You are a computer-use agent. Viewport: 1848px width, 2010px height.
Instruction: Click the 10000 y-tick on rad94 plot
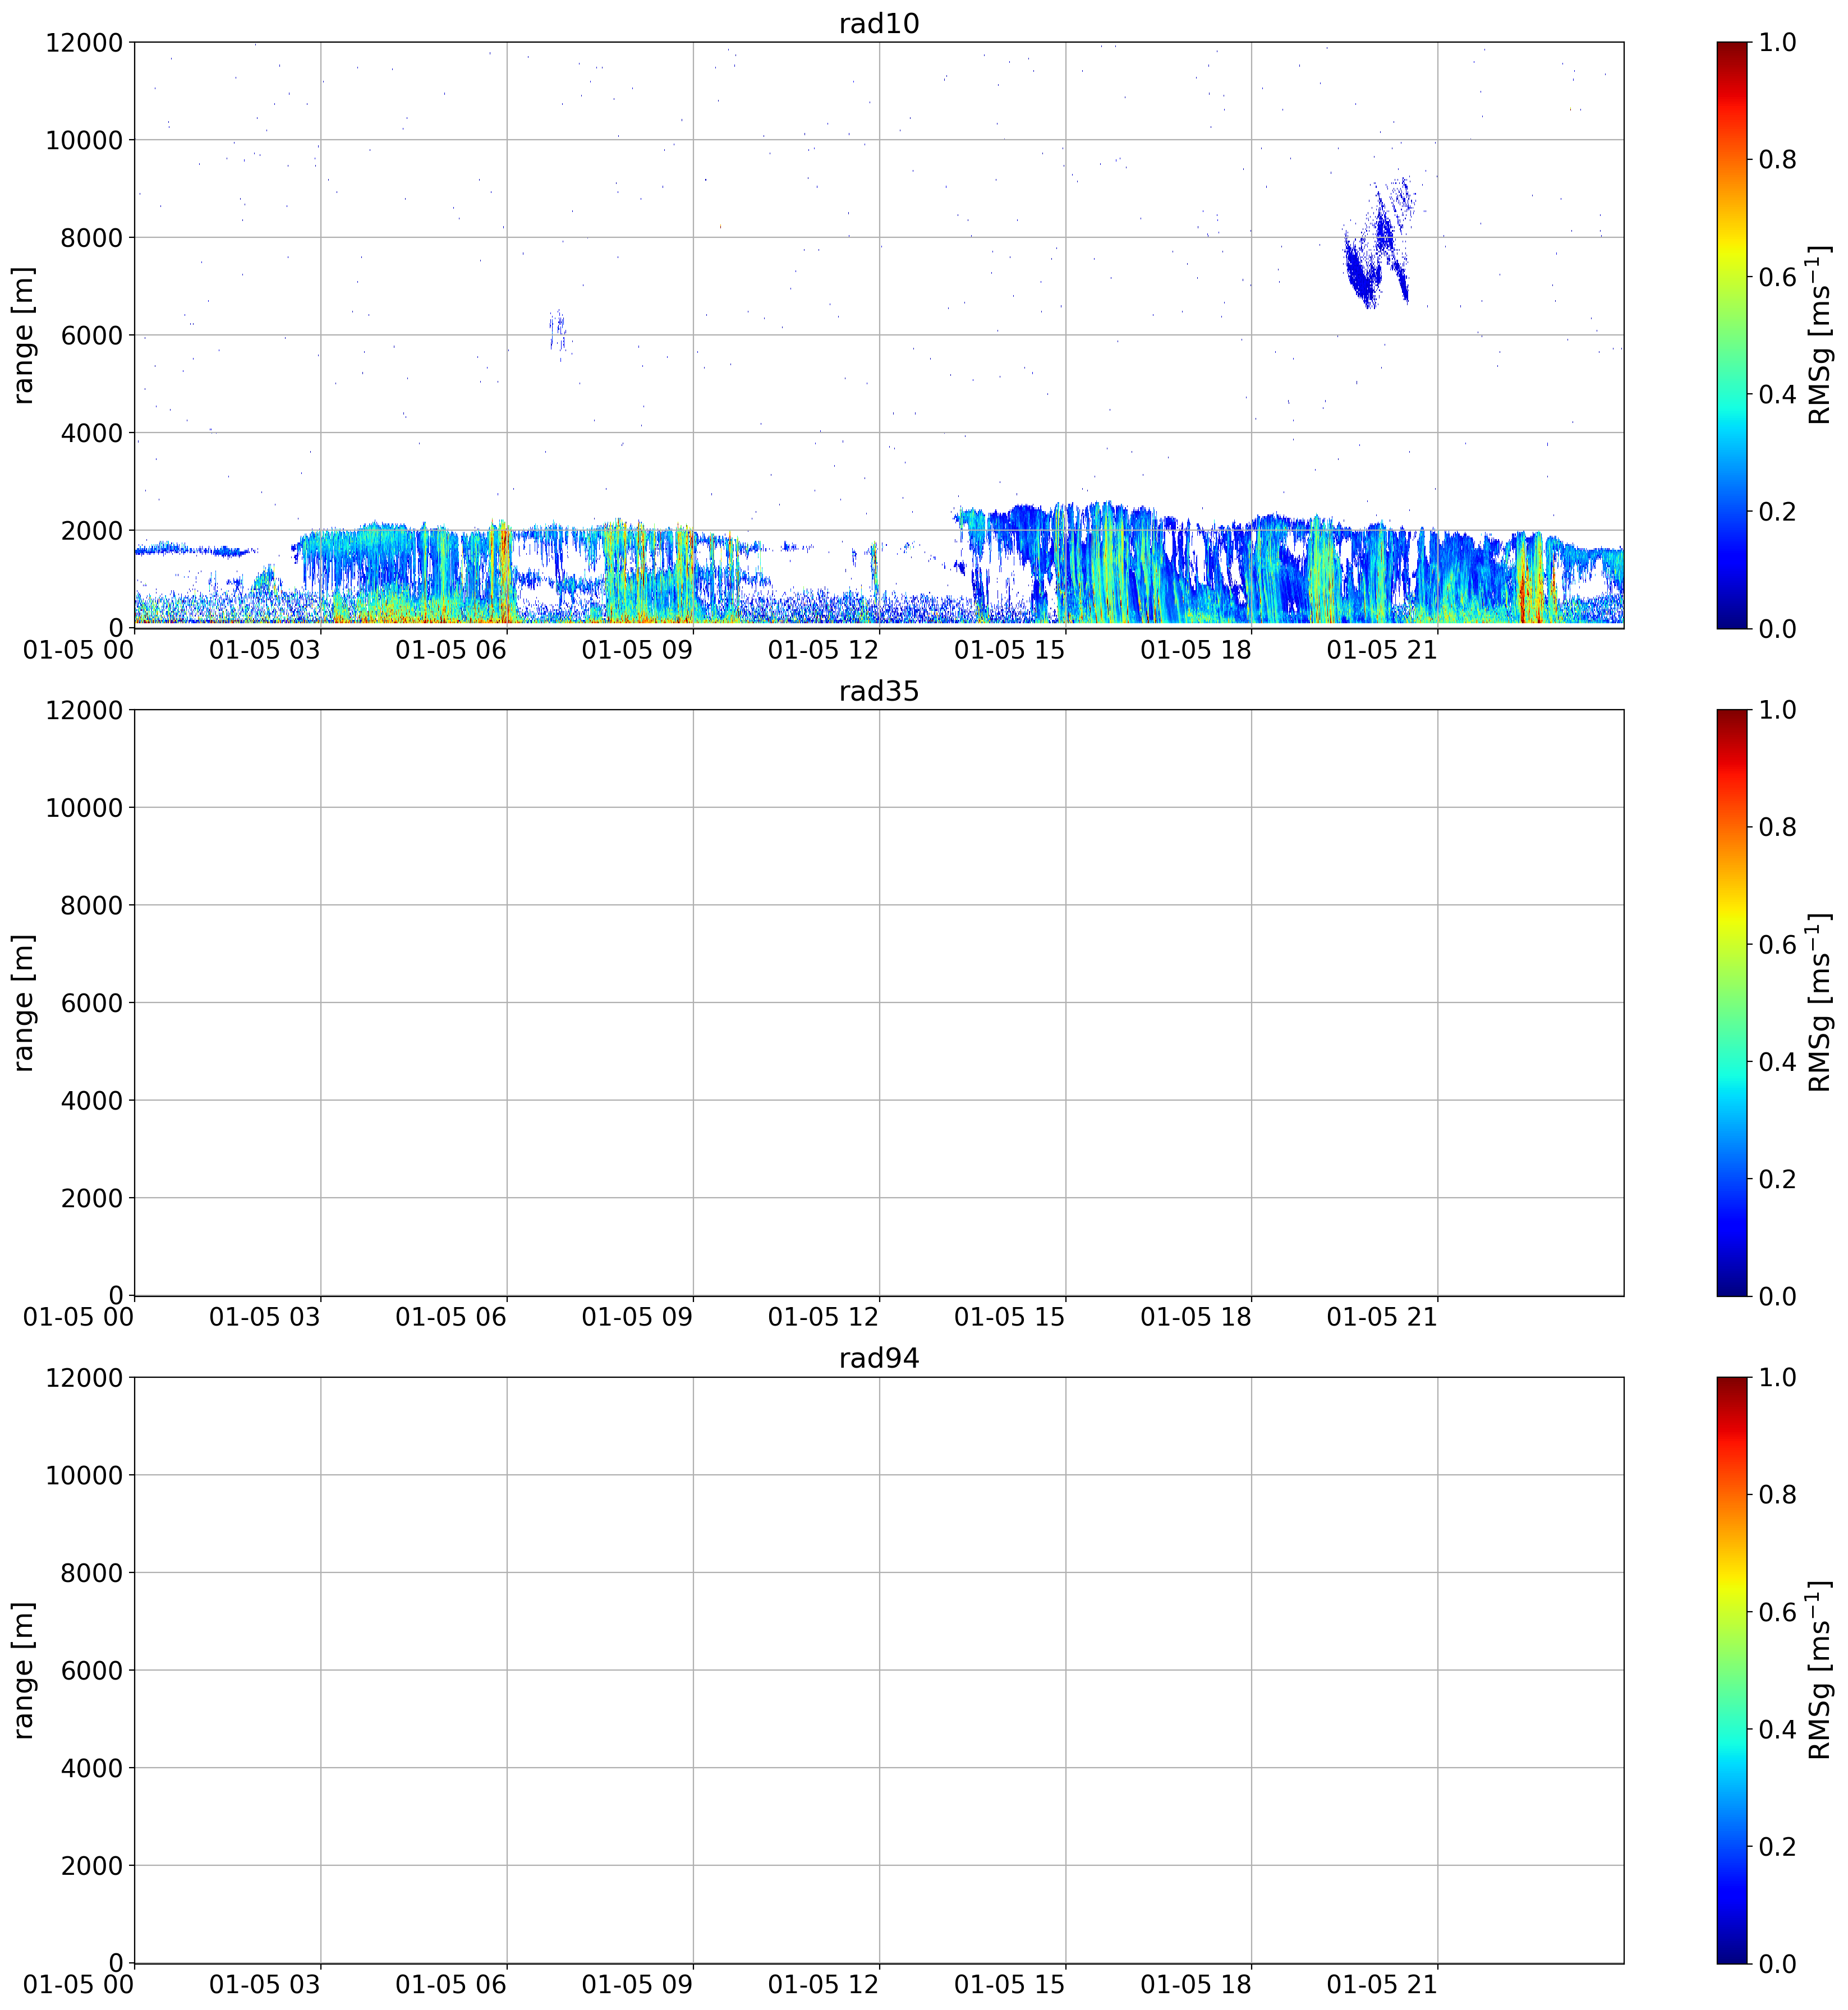click(84, 1475)
